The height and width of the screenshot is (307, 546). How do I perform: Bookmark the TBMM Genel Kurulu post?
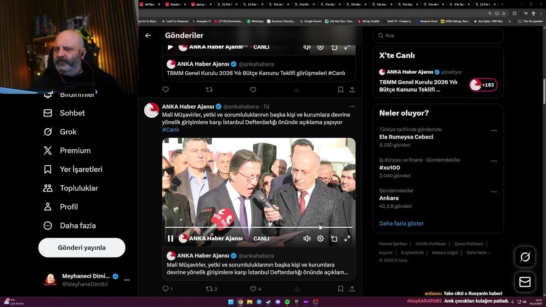340,90
